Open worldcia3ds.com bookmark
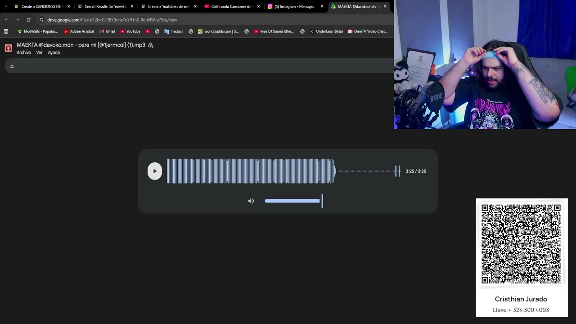The width and height of the screenshot is (576, 324). (218, 31)
